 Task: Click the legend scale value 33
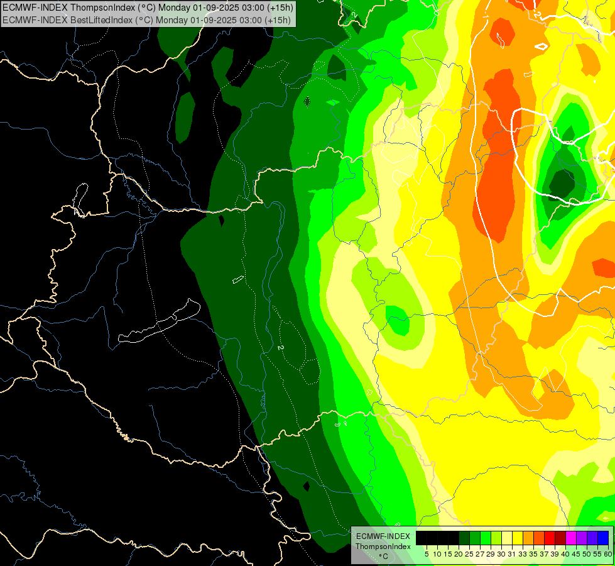pyautogui.click(x=523, y=554)
